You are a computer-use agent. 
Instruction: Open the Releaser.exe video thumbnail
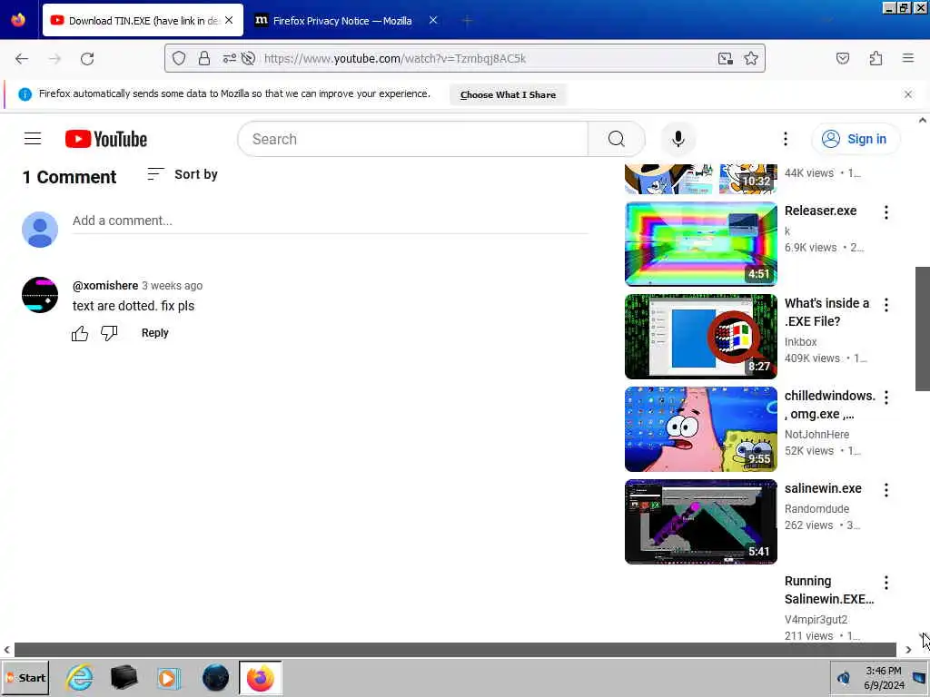pos(700,243)
